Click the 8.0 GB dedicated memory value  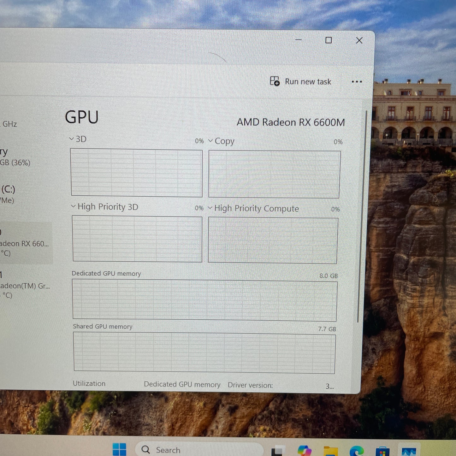point(329,276)
